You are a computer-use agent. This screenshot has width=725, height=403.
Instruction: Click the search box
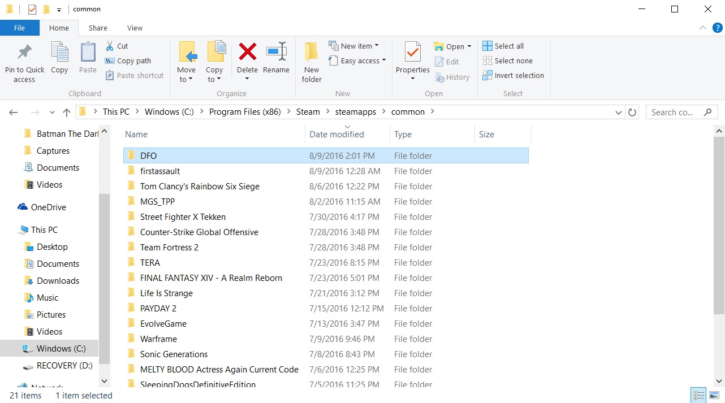click(681, 112)
